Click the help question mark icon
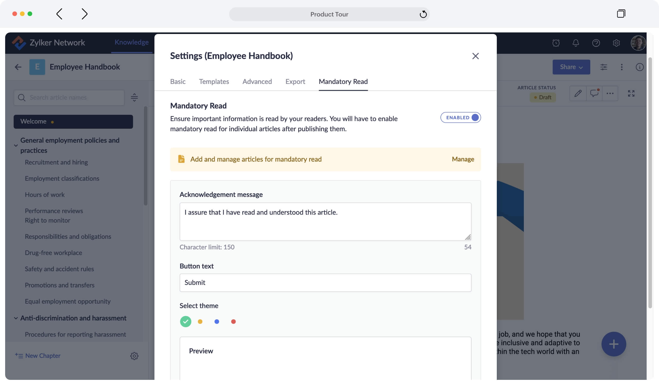 (596, 43)
